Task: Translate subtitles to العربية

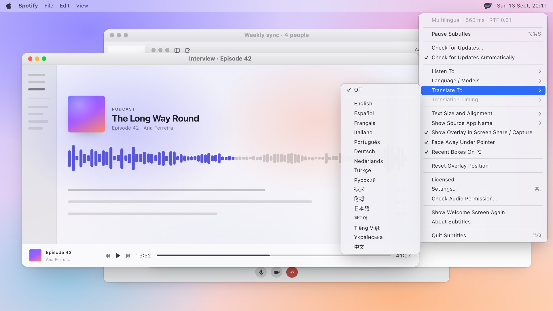Action: pyautogui.click(x=380, y=189)
